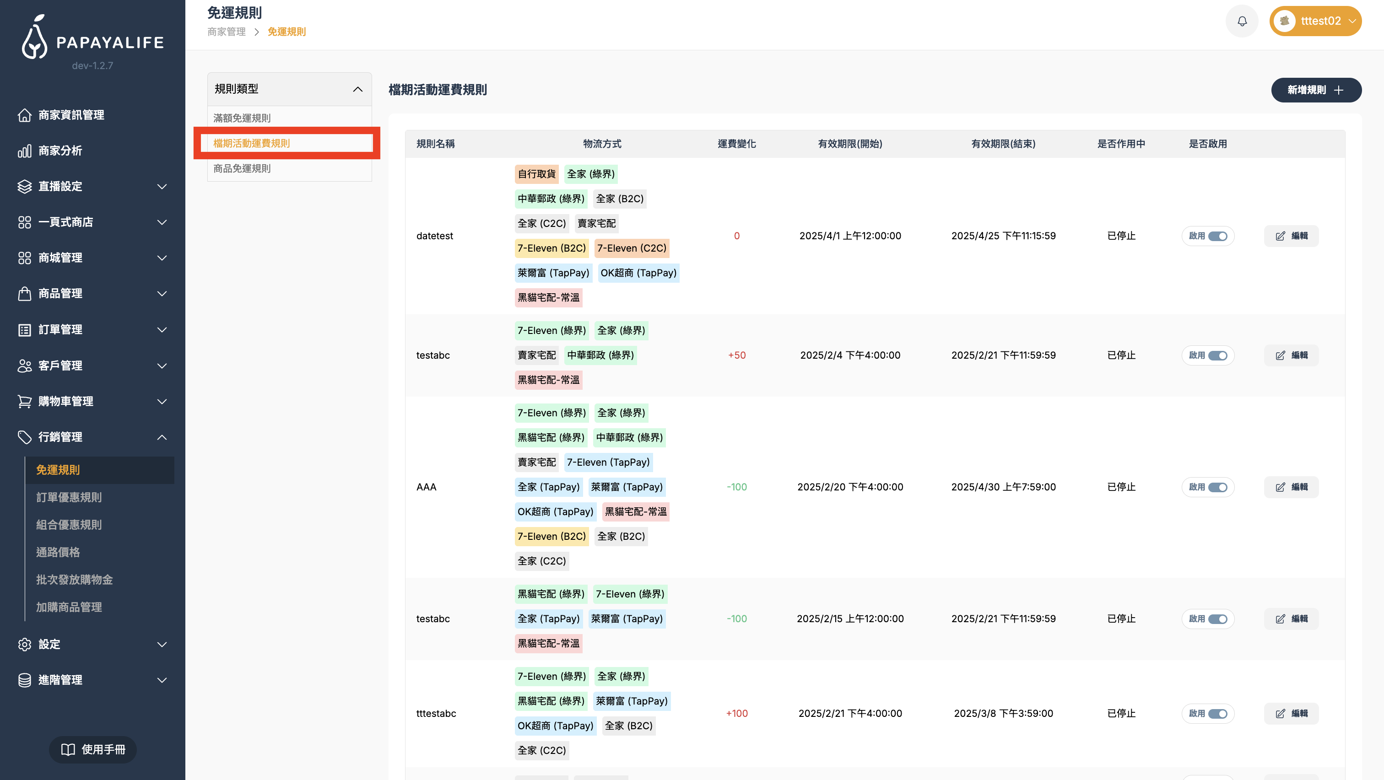Select the 直播設定 livestream icon

coord(25,186)
